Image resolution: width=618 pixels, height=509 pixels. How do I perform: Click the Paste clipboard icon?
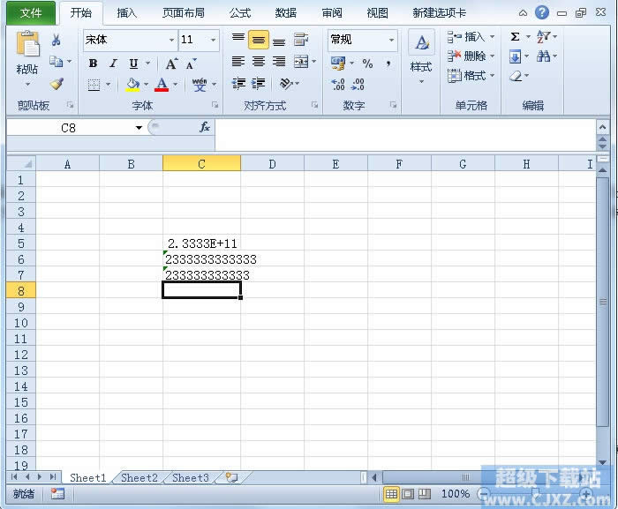click(x=27, y=44)
